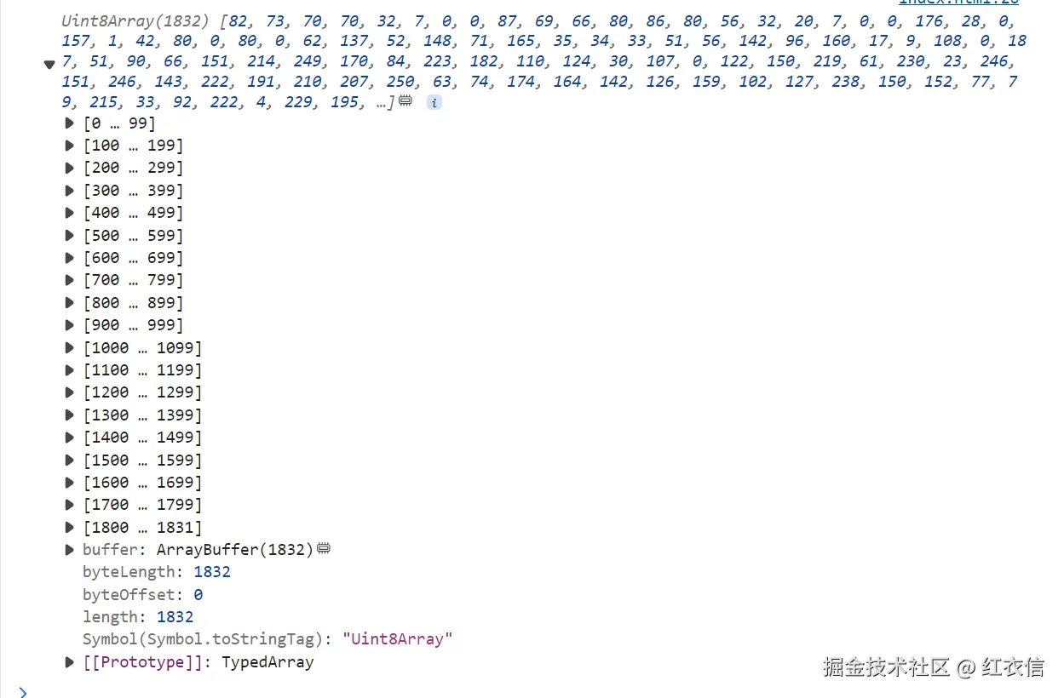Screen dimensions: 1064x698
Task: Click the memory inspector icon after array preview
Action: [x=405, y=101]
